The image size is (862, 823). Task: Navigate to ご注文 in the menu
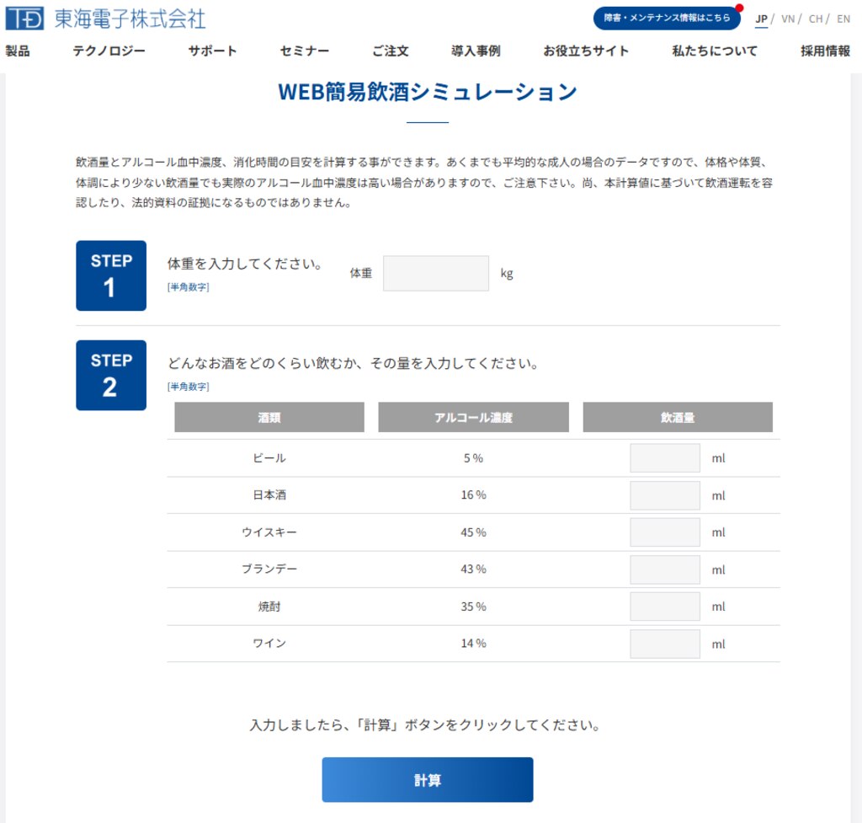point(391,51)
